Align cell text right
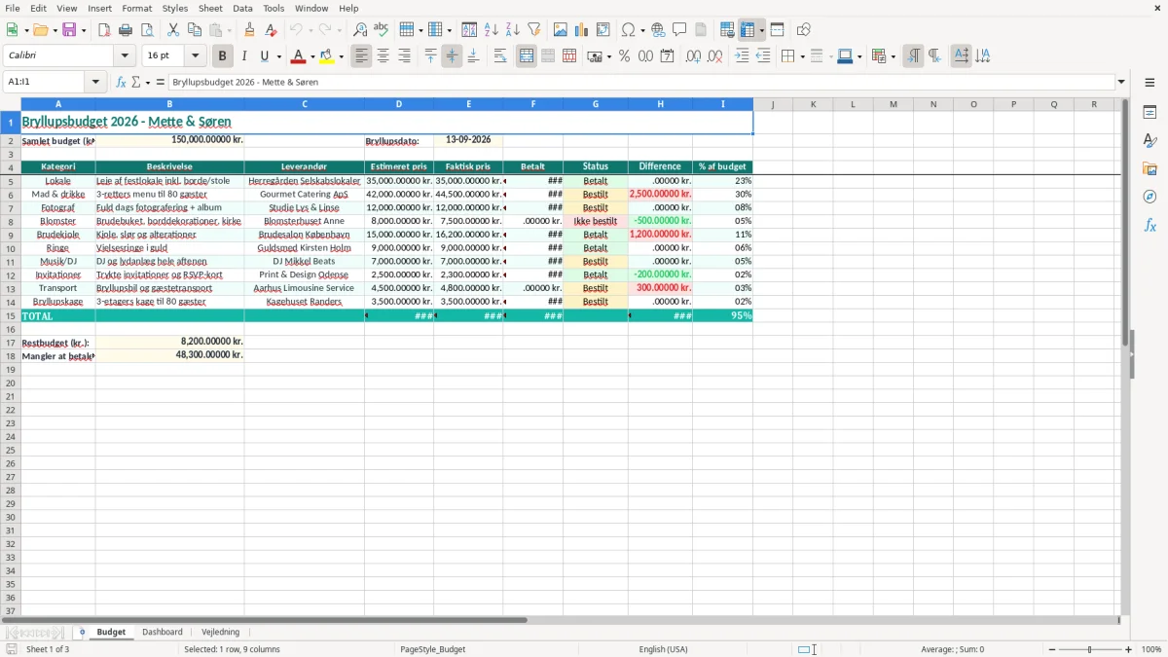This screenshot has width=1168, height=657. click(x=405, y=56)
